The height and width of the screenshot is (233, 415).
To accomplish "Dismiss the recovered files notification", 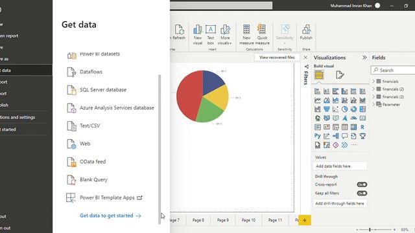I will pyautogui.click(x=305, y=58).
